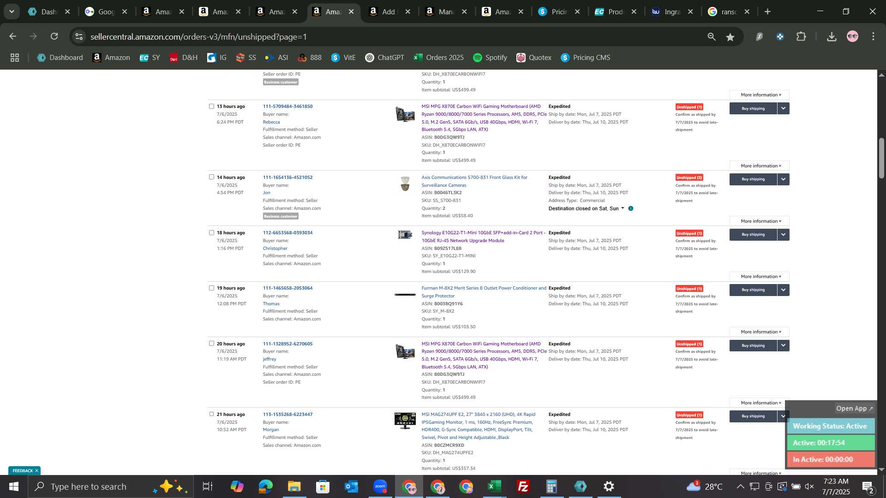Tick the checkbox for order 112-6653568-0393034
This screenshot has height=498, width=886.
click(x=211, y=233)
